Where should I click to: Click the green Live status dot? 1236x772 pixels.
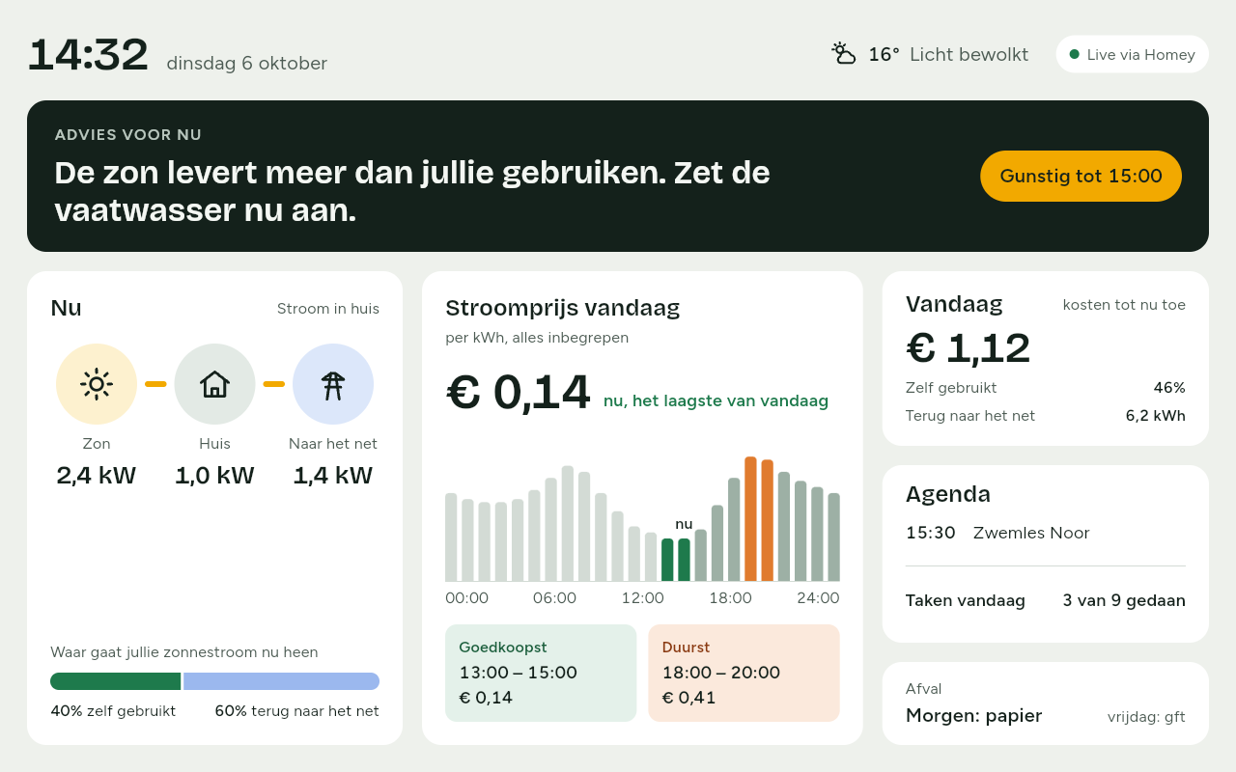click(1075, 54)
